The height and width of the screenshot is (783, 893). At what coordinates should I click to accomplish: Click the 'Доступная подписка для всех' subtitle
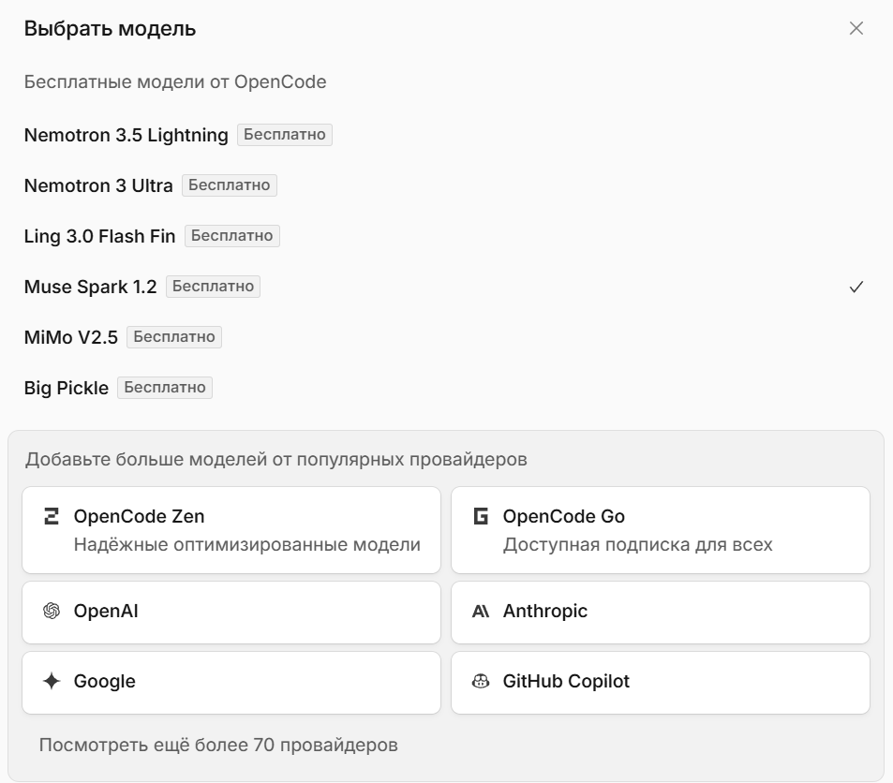[x=638, y=545]
